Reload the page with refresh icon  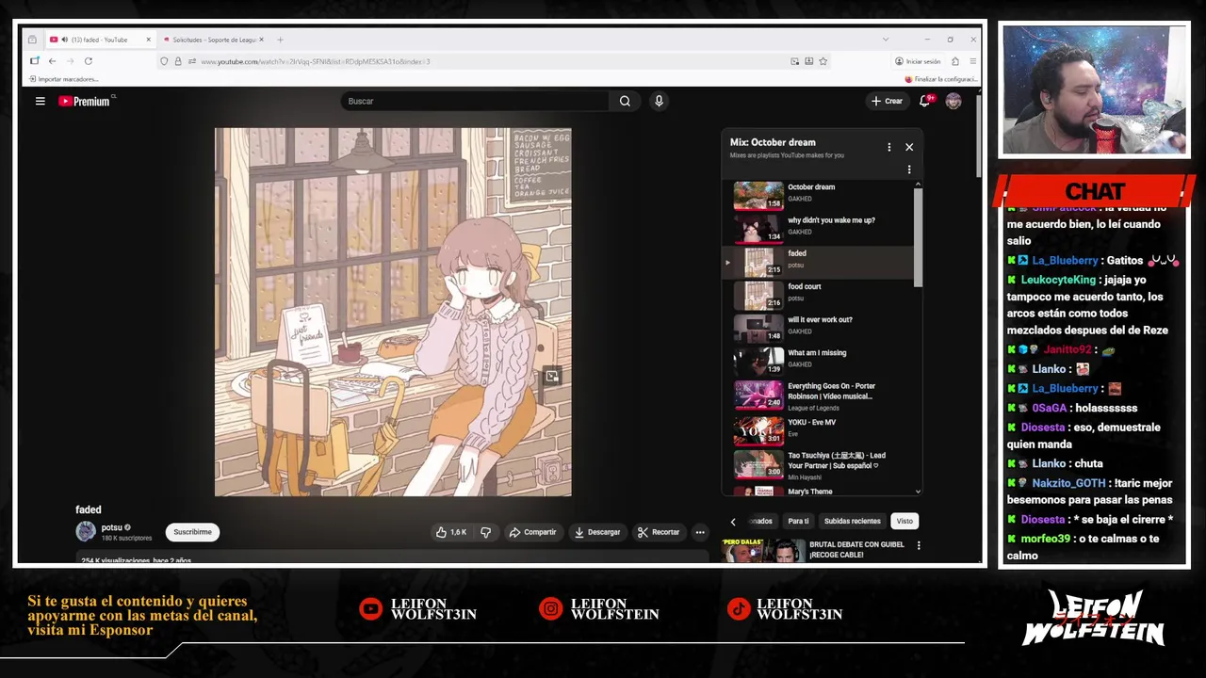88,61
